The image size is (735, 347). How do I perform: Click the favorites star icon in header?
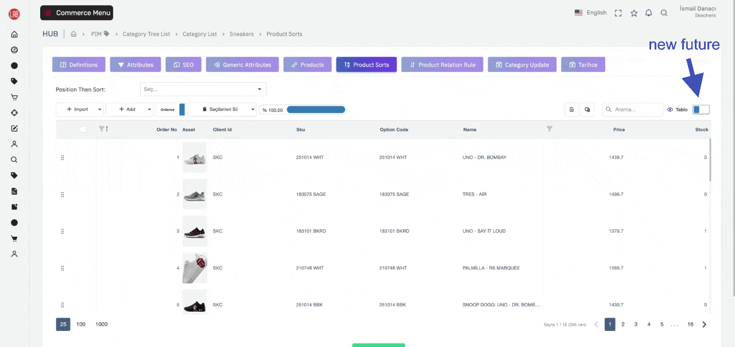(x=634, y=13)
